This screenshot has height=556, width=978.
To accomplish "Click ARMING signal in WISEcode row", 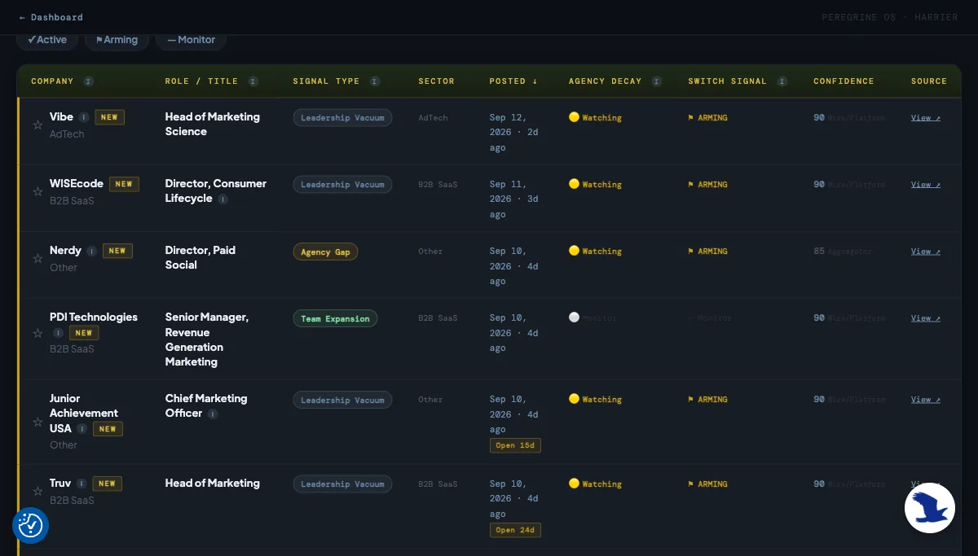I will [x=707, y=185].
